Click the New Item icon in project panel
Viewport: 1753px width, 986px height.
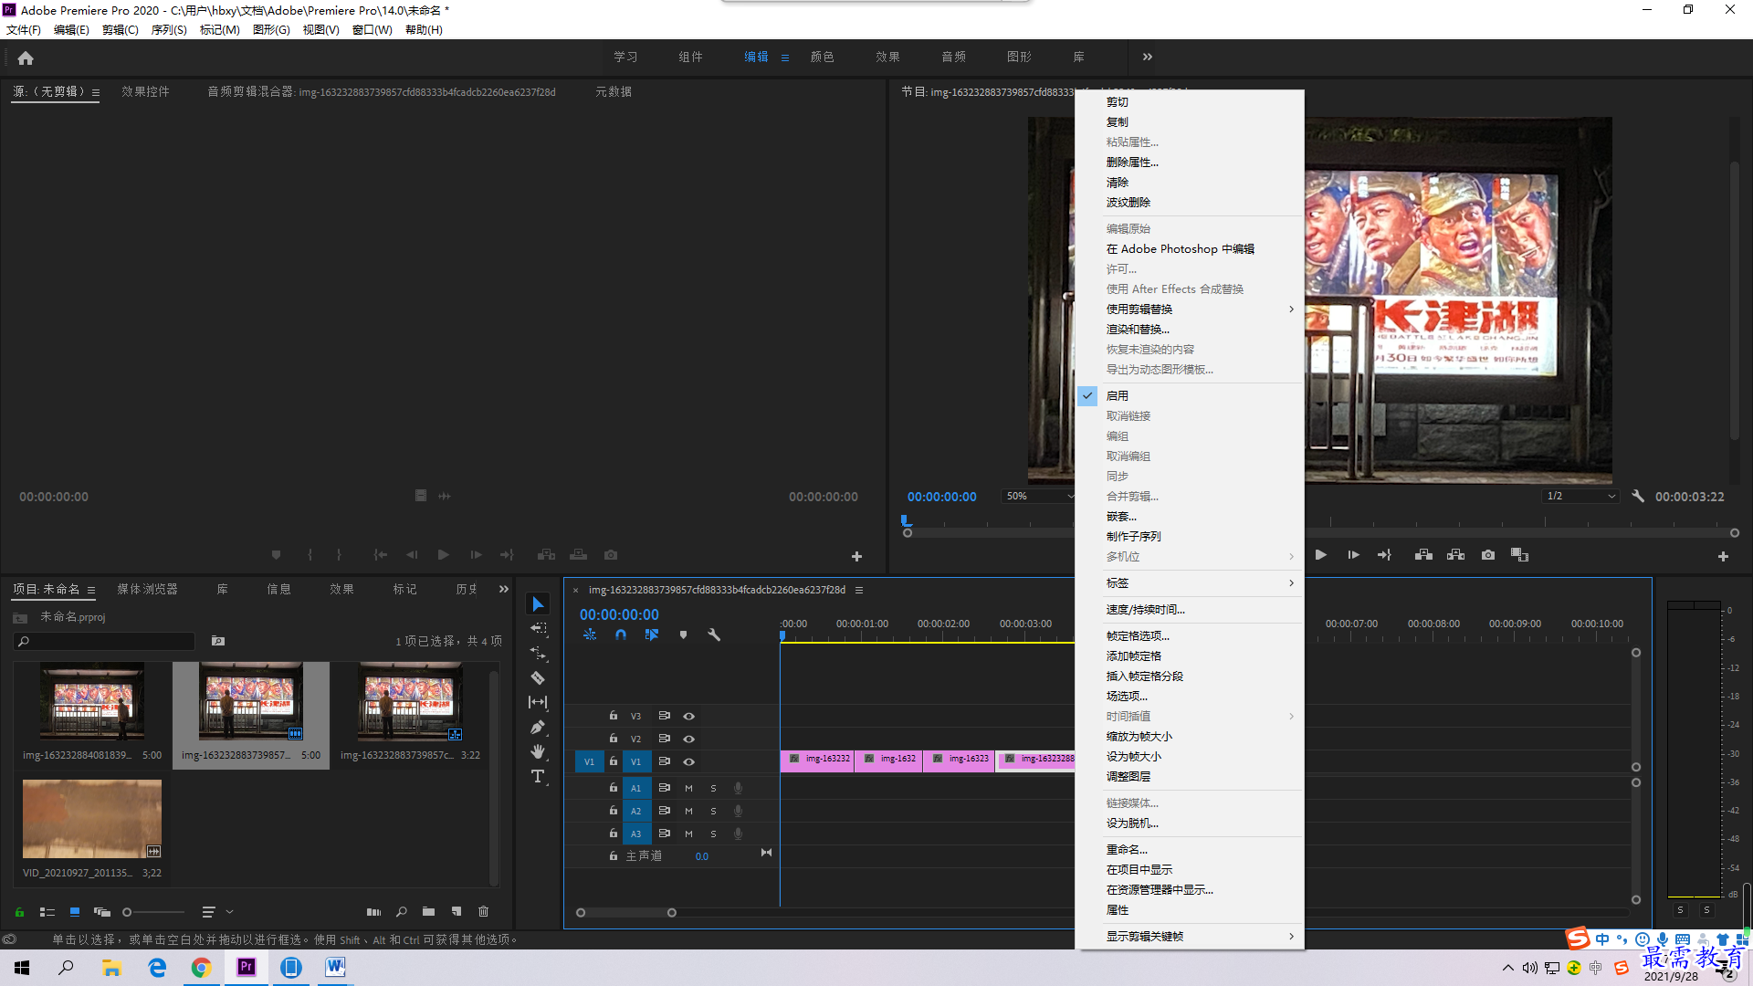coord(457,911)
